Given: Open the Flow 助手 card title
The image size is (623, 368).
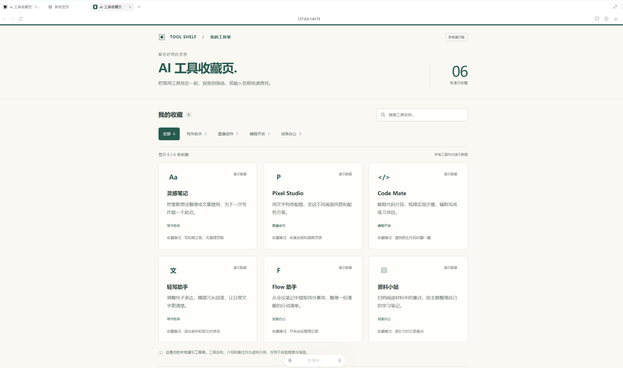Looking at the screenshot, I should coord(284,287).
